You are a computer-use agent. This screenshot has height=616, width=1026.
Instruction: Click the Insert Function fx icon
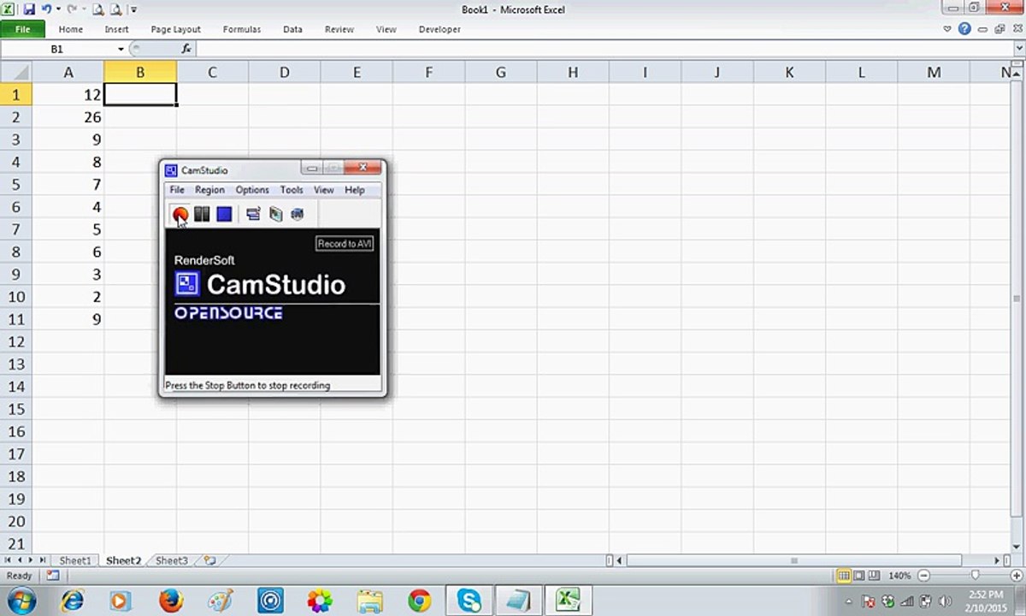pos(186,50)
